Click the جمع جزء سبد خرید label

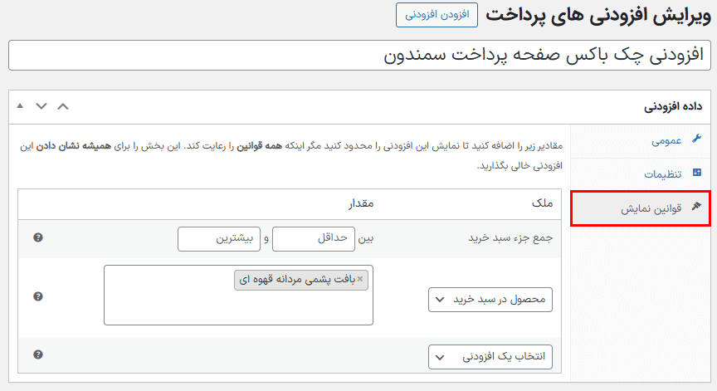click(x=510, y=238)
